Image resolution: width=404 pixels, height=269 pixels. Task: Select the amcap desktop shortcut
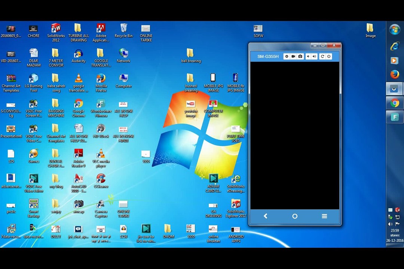(78, 206)
